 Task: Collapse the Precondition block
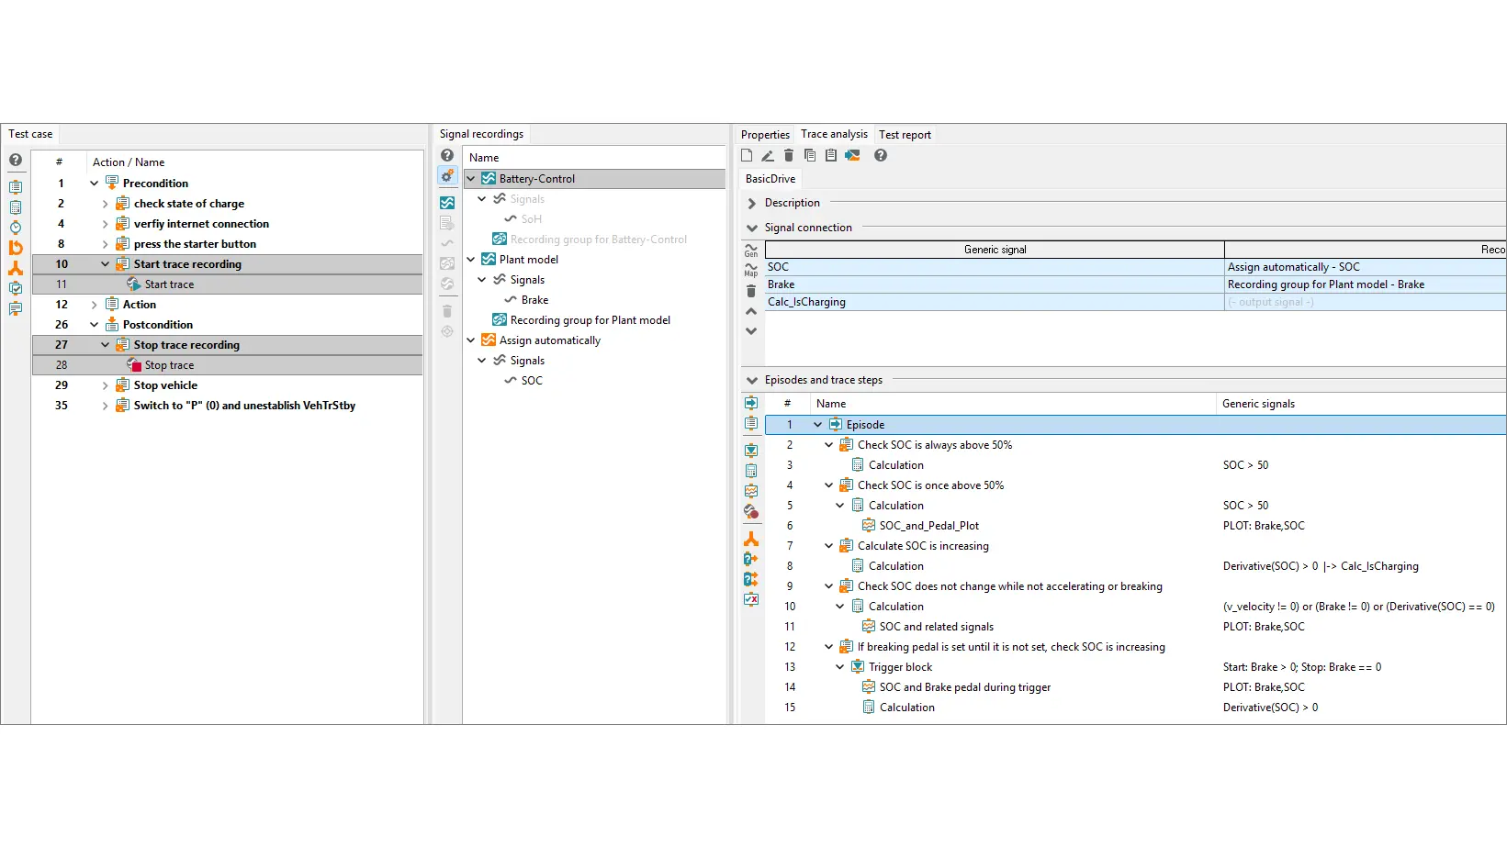click(x=94, y=184)
